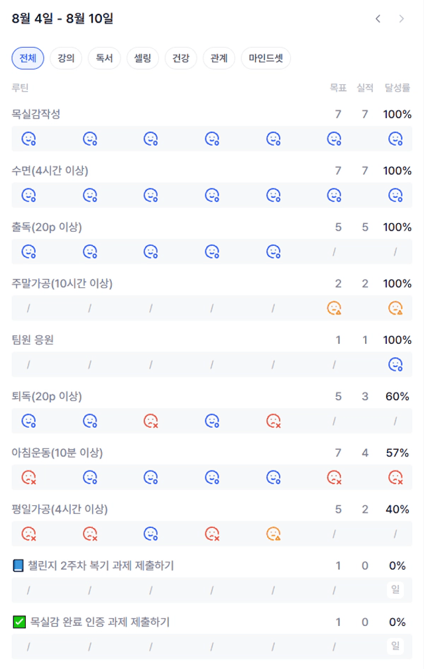
Task: Click the first orange face in 주말가공 row
Action: [x=334, y=308]
